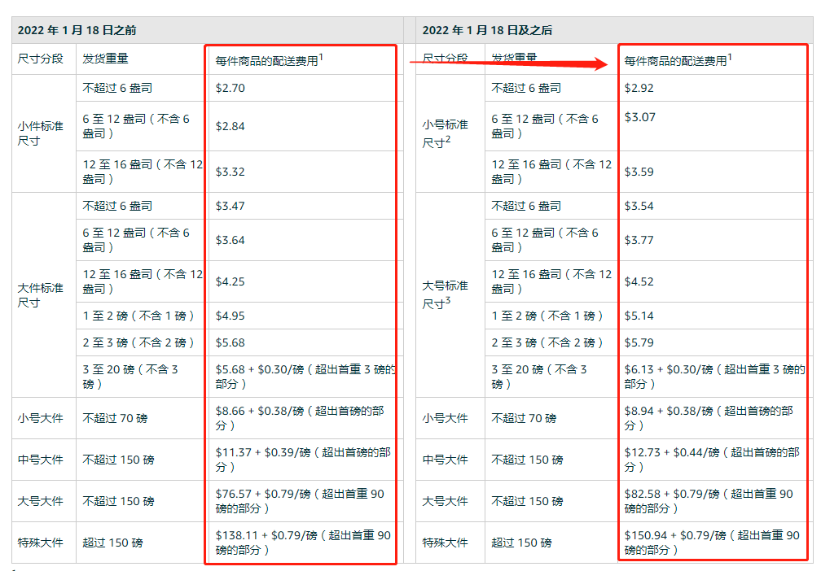Select the $138.11 + $0.79/磅 fee cell

click(303, 543)
